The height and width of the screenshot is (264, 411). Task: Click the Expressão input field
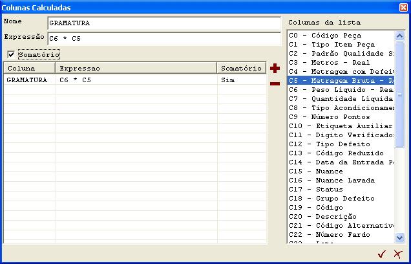[164, 38]
